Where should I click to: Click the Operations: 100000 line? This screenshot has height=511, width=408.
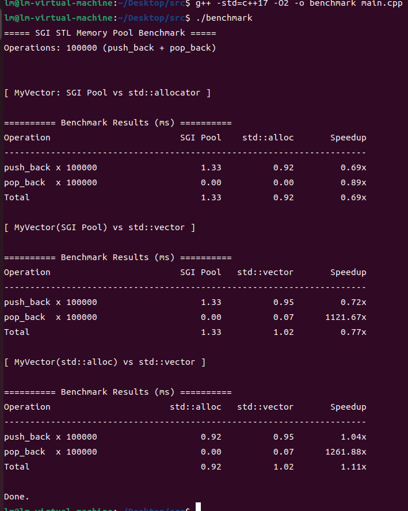(x=110, y=48)
